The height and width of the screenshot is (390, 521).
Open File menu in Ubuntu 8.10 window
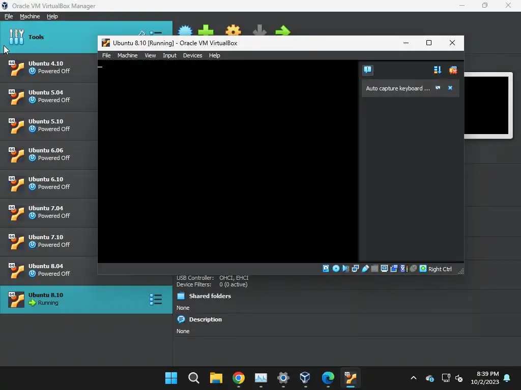click(x=106, y=55)
